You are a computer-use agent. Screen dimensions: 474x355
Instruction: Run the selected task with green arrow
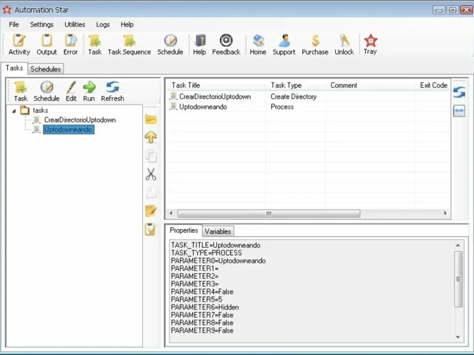pos(89,91)
